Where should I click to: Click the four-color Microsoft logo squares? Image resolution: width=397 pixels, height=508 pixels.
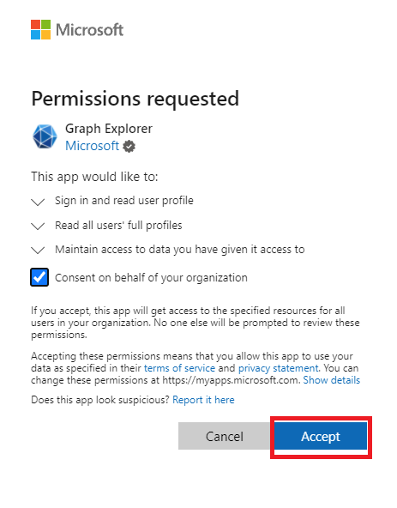[41, 30]
